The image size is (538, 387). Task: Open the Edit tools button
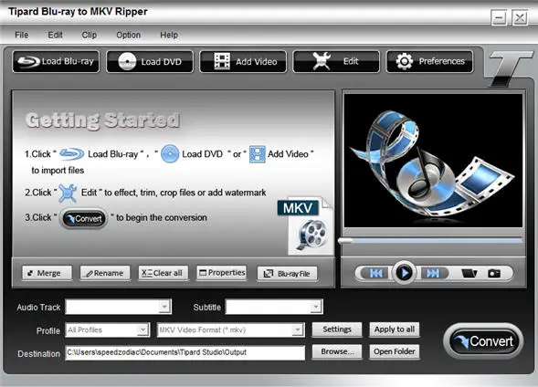pyautogui.click(x=336, y=62)
